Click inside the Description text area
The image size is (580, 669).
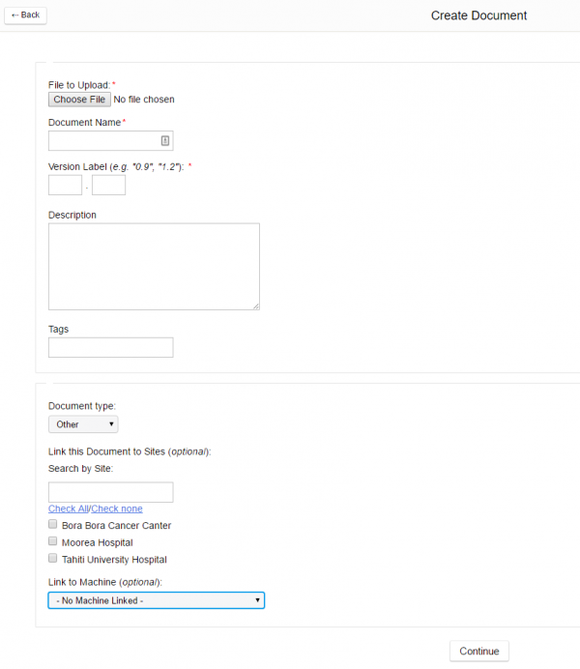coord(154,267)
